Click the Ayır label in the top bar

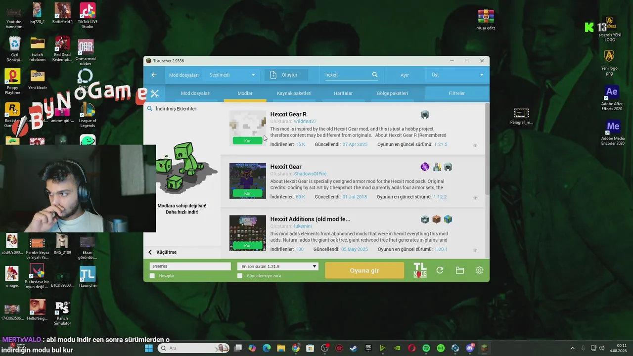click(405, 75)
